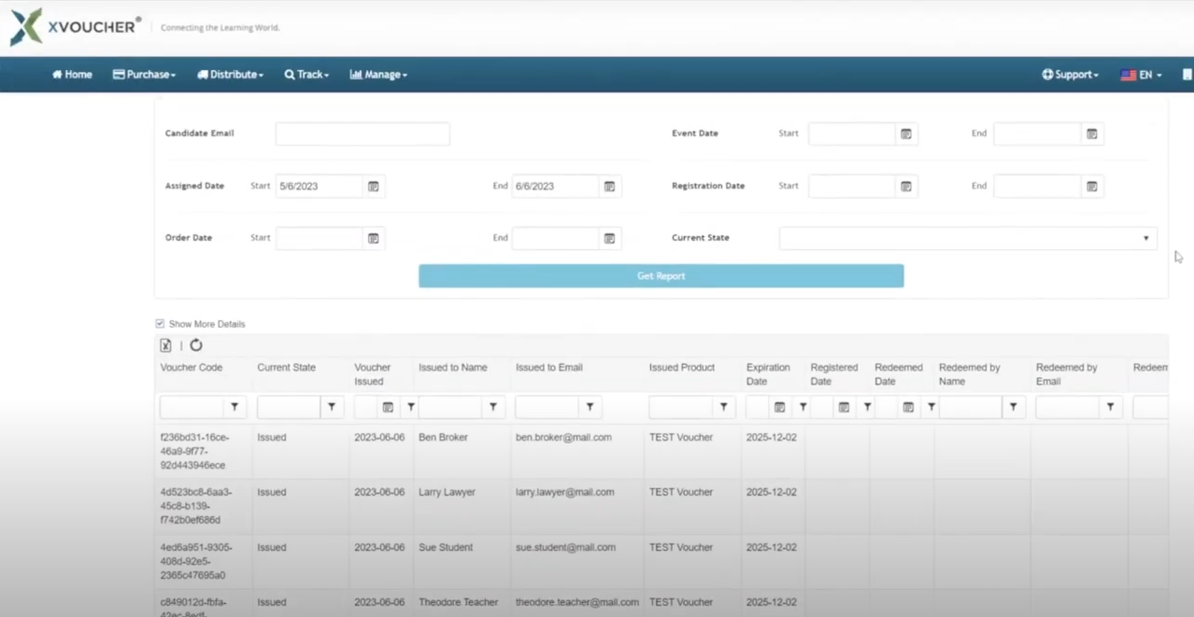
Task: Select the Ben Broker name cell
Action: 443,438
